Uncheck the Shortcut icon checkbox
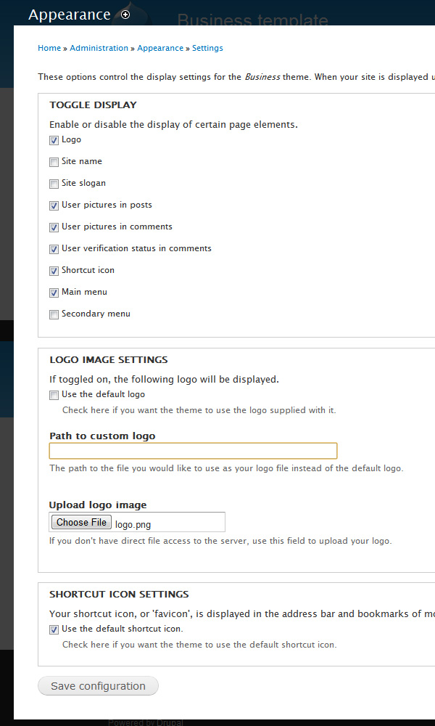Image resolution: width=435 pixels, height=726 pixels. 54,271
